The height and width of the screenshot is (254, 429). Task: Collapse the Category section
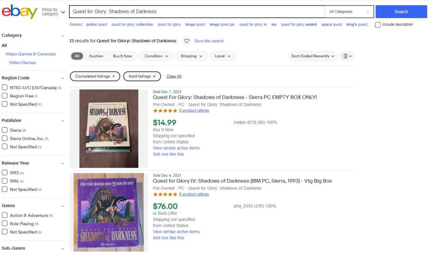pyautogui.click(x=62, y=35)
